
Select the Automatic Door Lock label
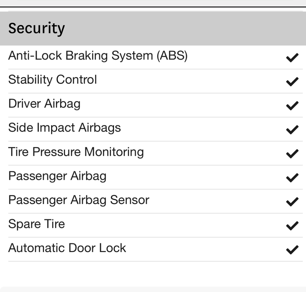[x=67, y=248]
